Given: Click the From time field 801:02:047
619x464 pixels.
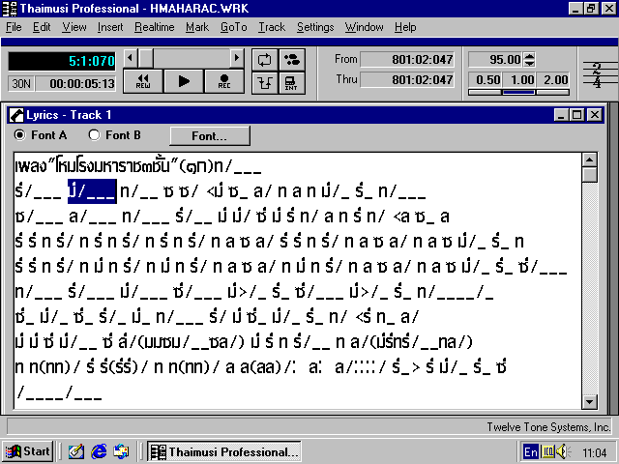Looking at the screenshot, I should click(x=407, y=60).
